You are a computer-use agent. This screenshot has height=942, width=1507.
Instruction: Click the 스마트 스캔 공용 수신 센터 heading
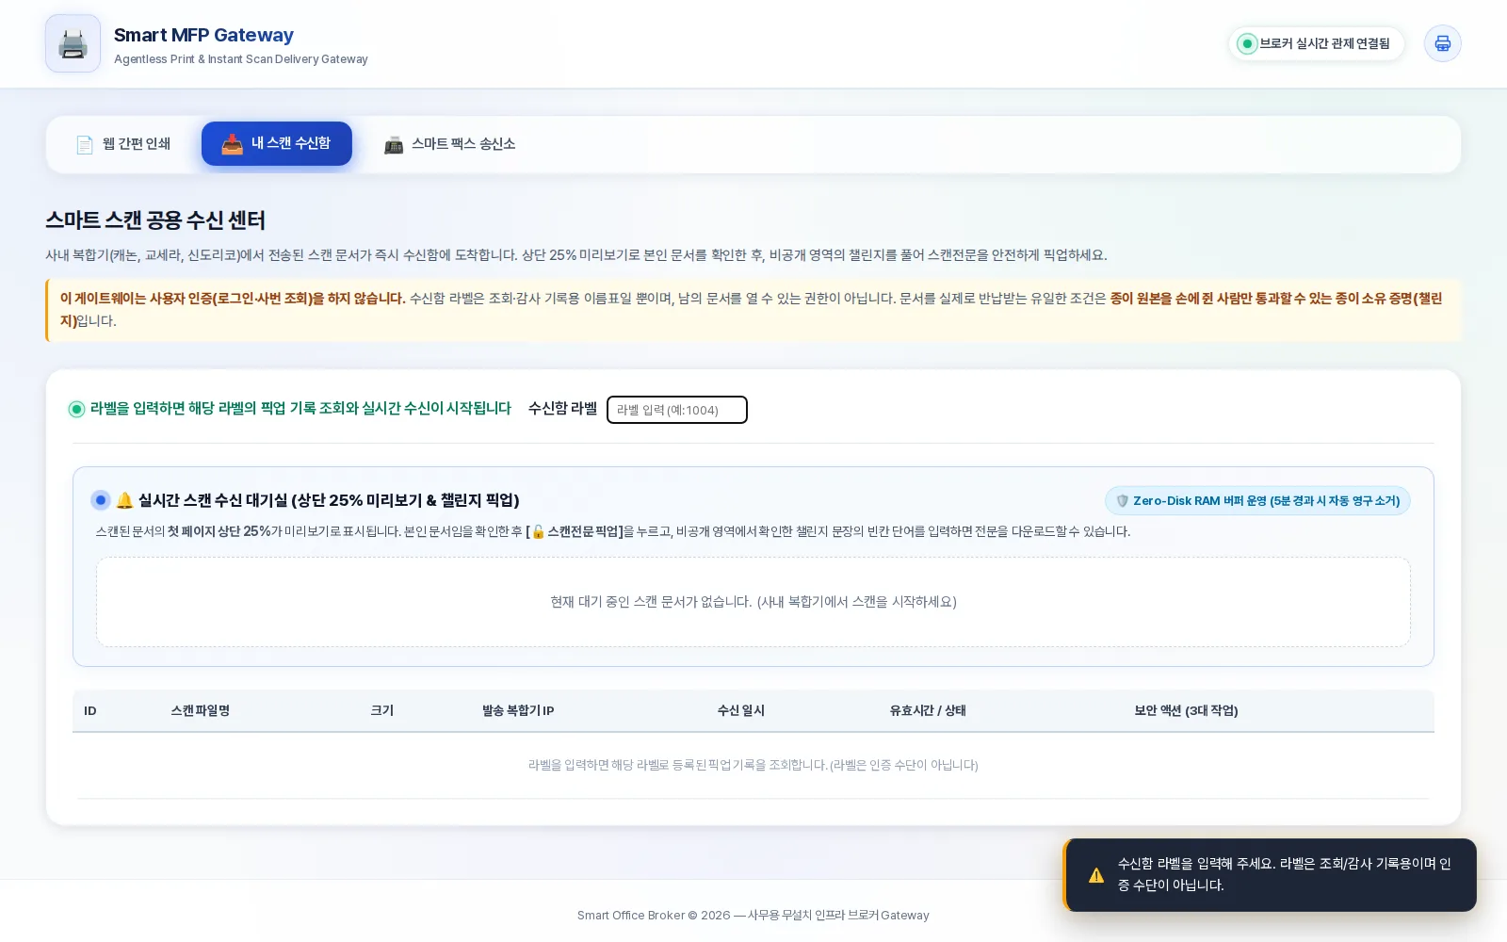coord(155,220)
